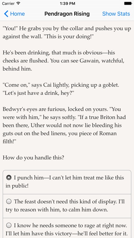134x238 pixels.
Task: Choose the 'reason with him' radio button
Action: click(x=9, y=202)
